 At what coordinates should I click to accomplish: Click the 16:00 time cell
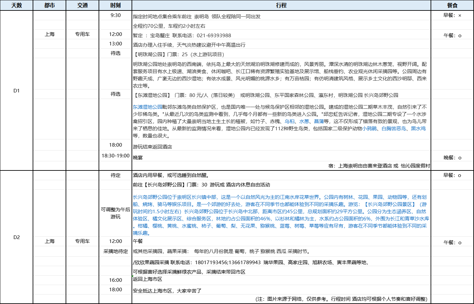pyautogui.click(x=115, y=280)
